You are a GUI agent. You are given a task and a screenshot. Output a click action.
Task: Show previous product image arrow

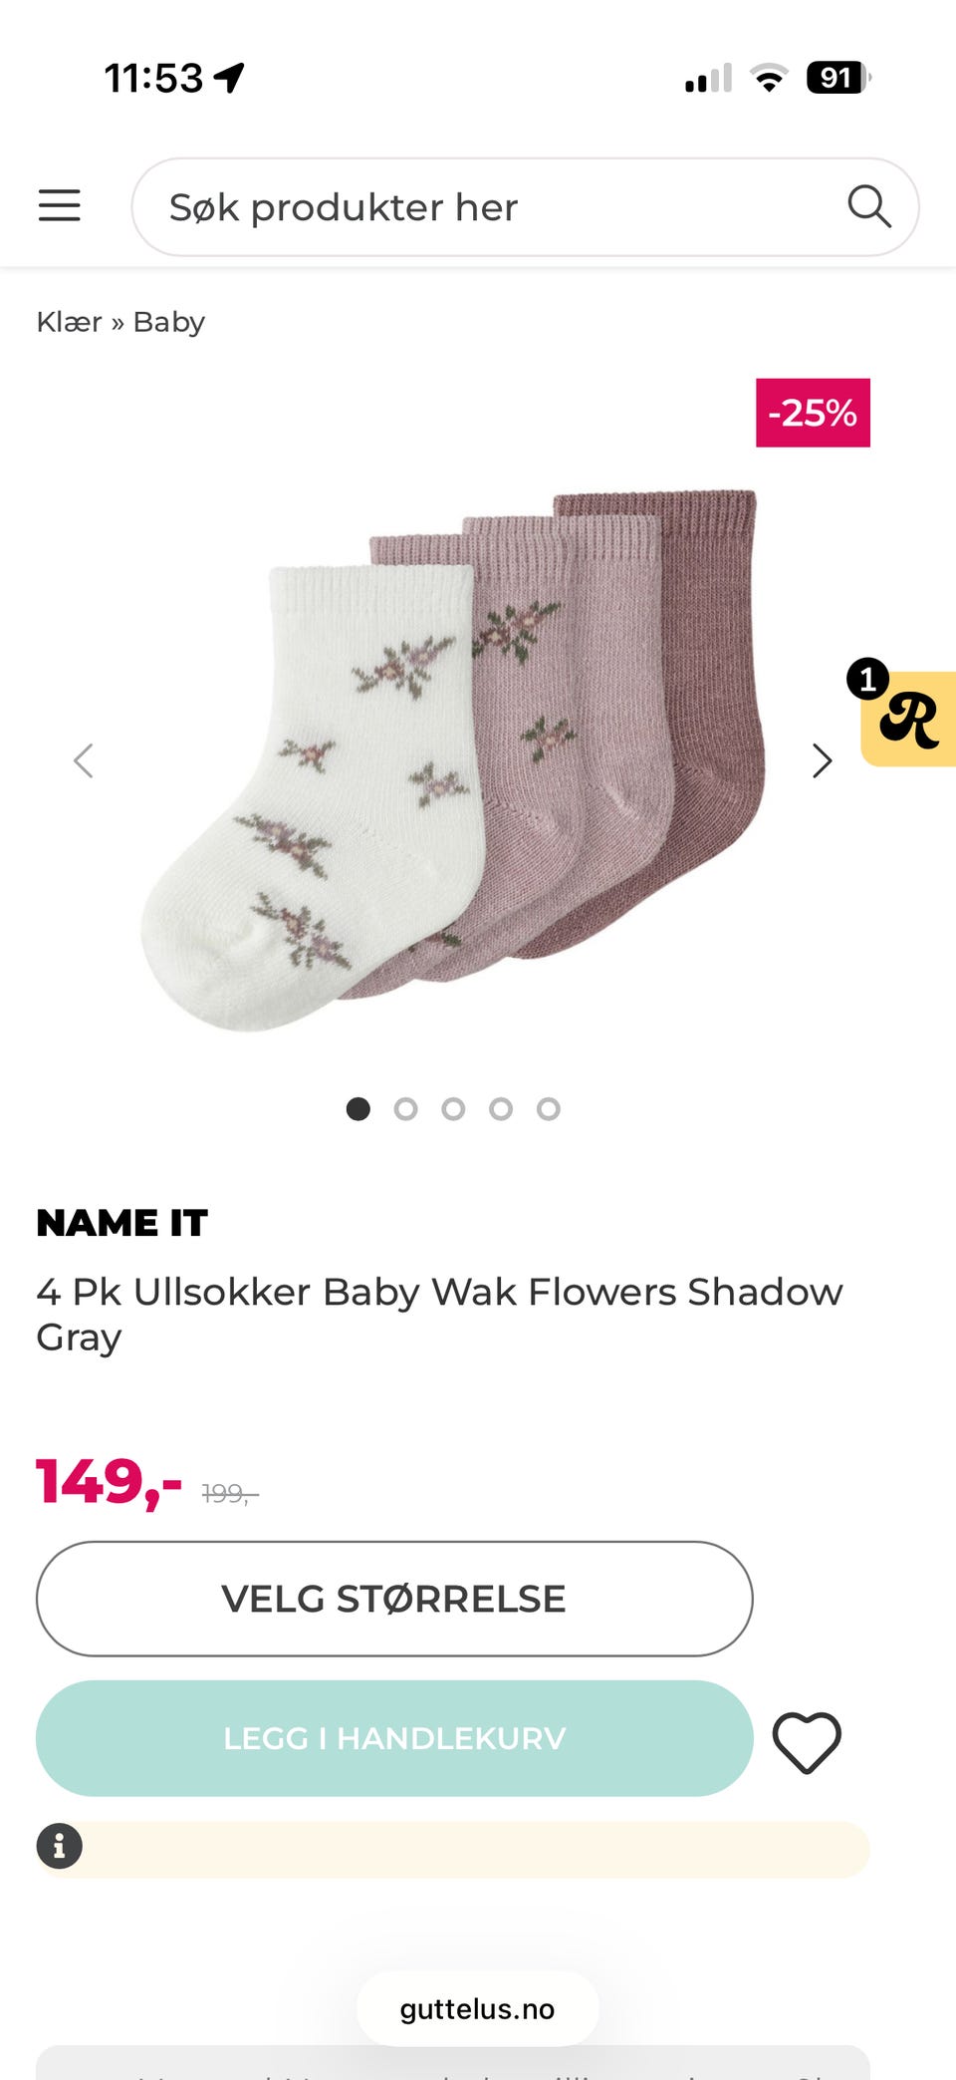pyautogui.click(x=84, y=760)
